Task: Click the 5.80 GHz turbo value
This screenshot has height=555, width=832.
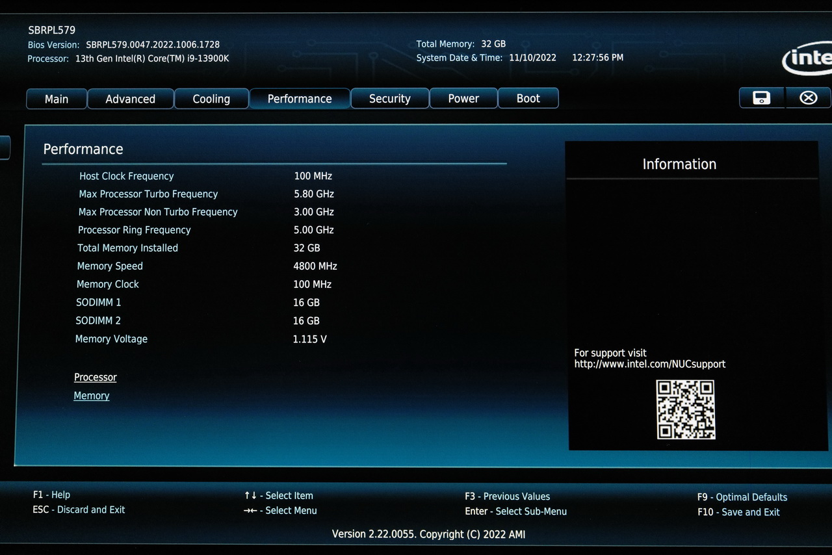Action: (x=314, y=194)
